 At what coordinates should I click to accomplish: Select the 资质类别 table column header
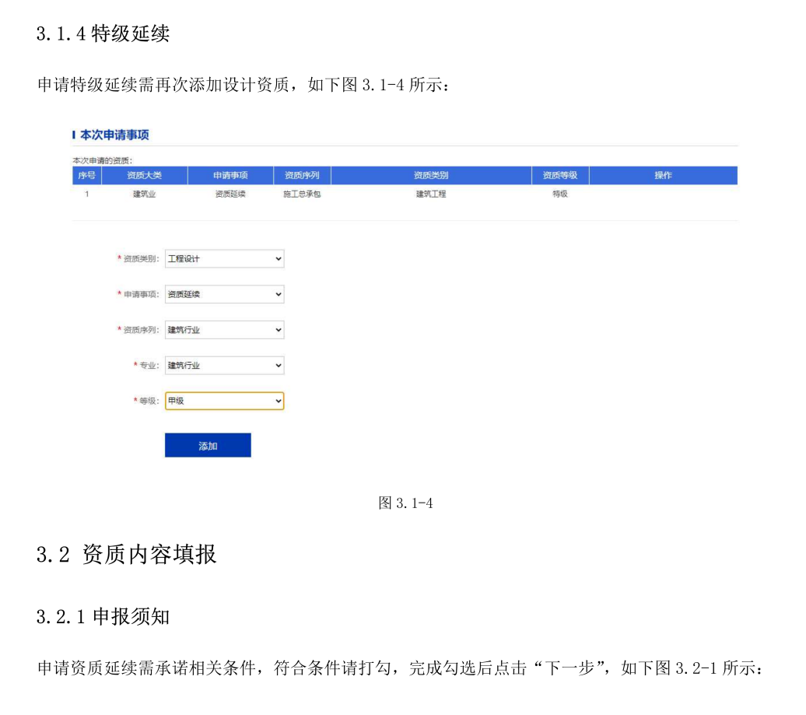coord(430,176)
